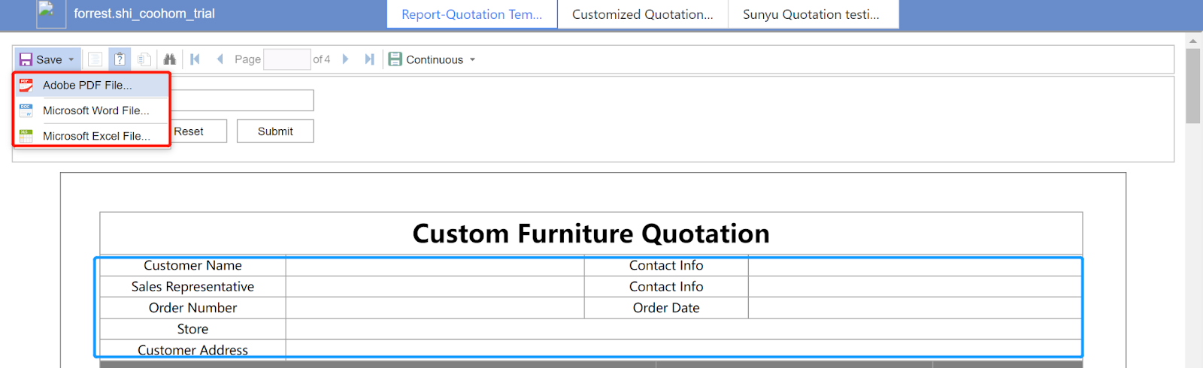Screen dimensions: 1203x368
Task: Click the page number input field
Action: point(287,59)
